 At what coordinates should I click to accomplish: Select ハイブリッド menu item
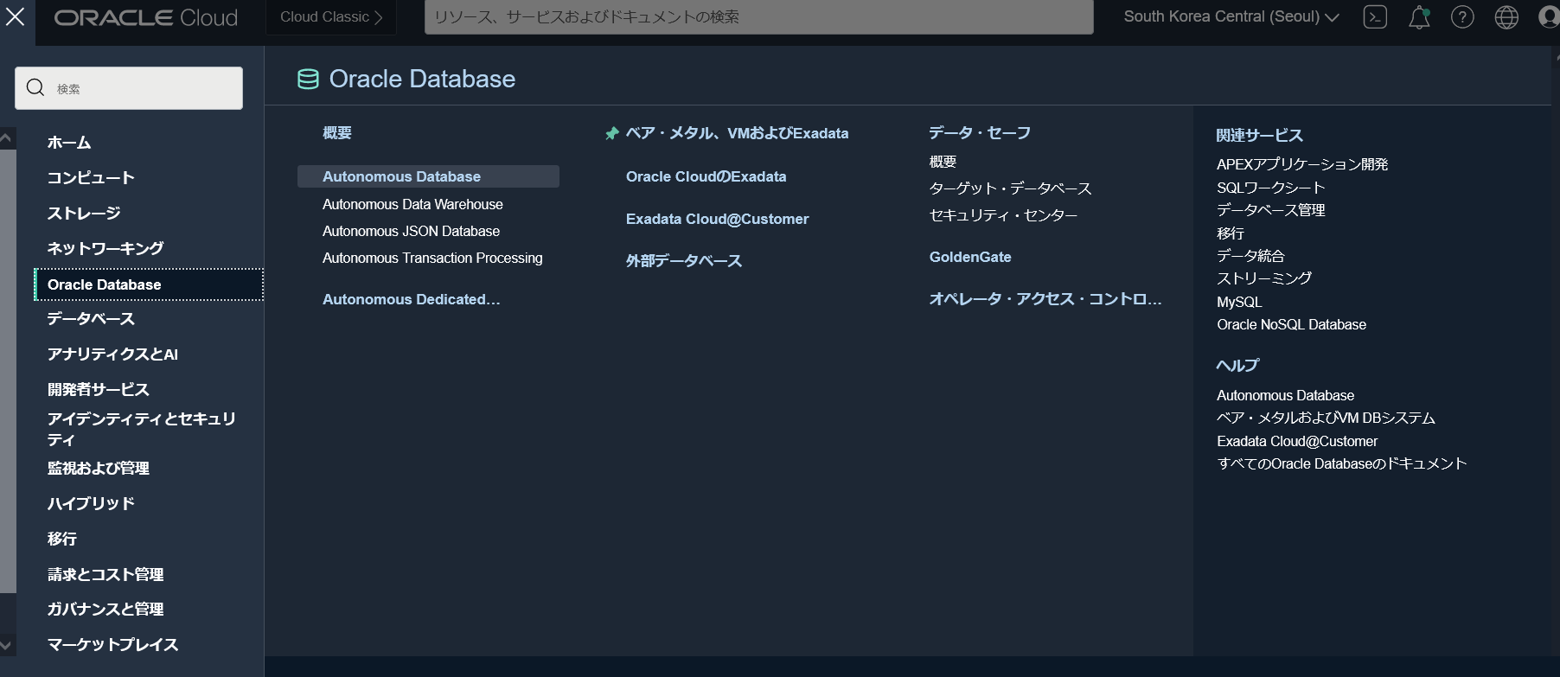91,504
